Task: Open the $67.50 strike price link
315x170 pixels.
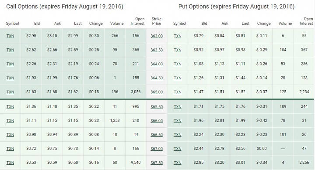Action: tap(157, 163)
